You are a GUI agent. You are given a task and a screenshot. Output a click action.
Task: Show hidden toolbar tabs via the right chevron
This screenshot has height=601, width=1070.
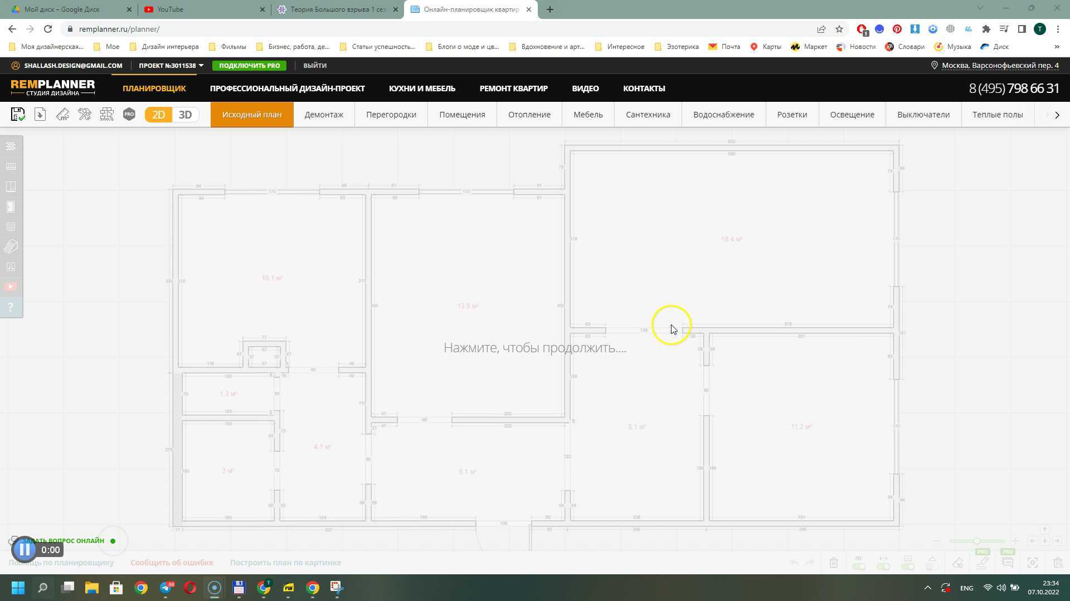pyautogui.click(x=1057, y=115)
